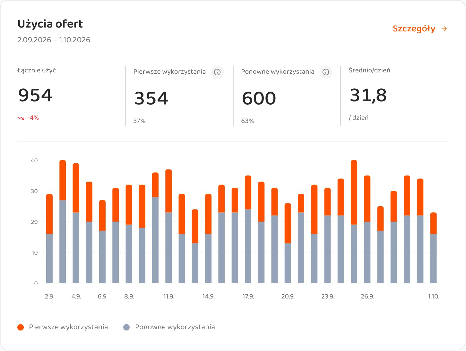The image size is (466, 351).
Task: Select the orange legend dot for Pierwsze wykorzystania
Action: coord(21,327)
